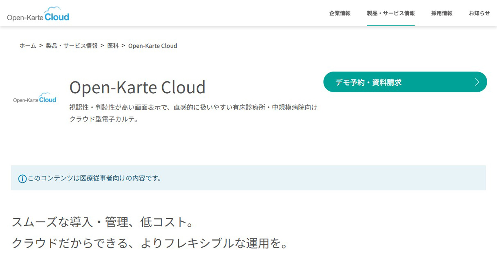
Task: Click Open-Karte Cloud breadcrumb text
Action: [x=153, y=46]
